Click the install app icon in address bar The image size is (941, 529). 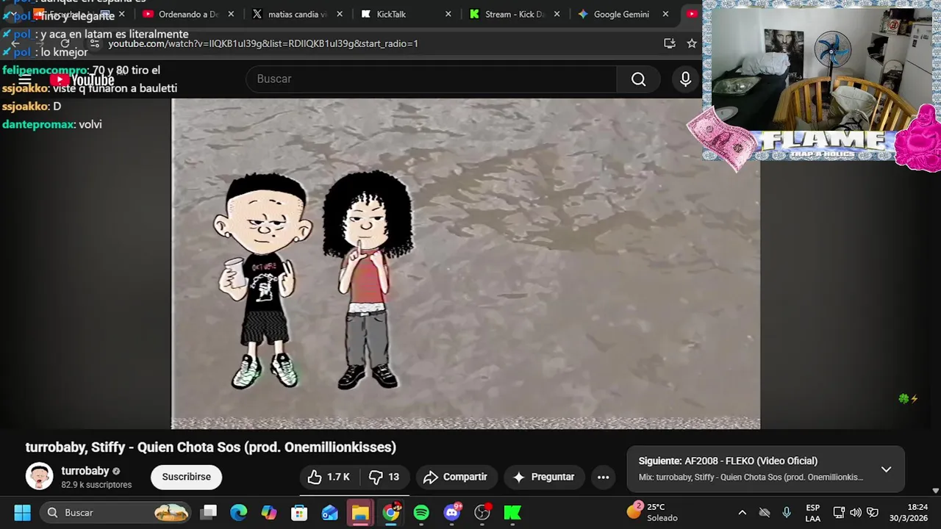tap(669, 43)
